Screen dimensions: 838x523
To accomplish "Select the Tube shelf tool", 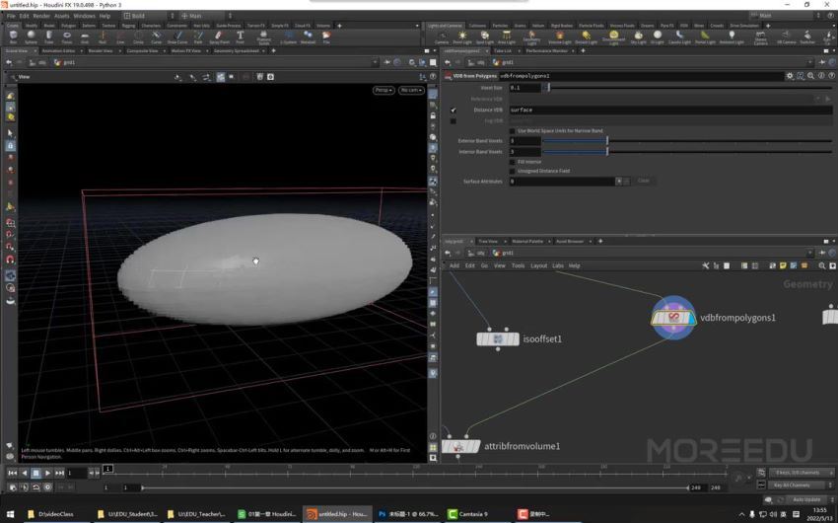I will tap(48, 37).
